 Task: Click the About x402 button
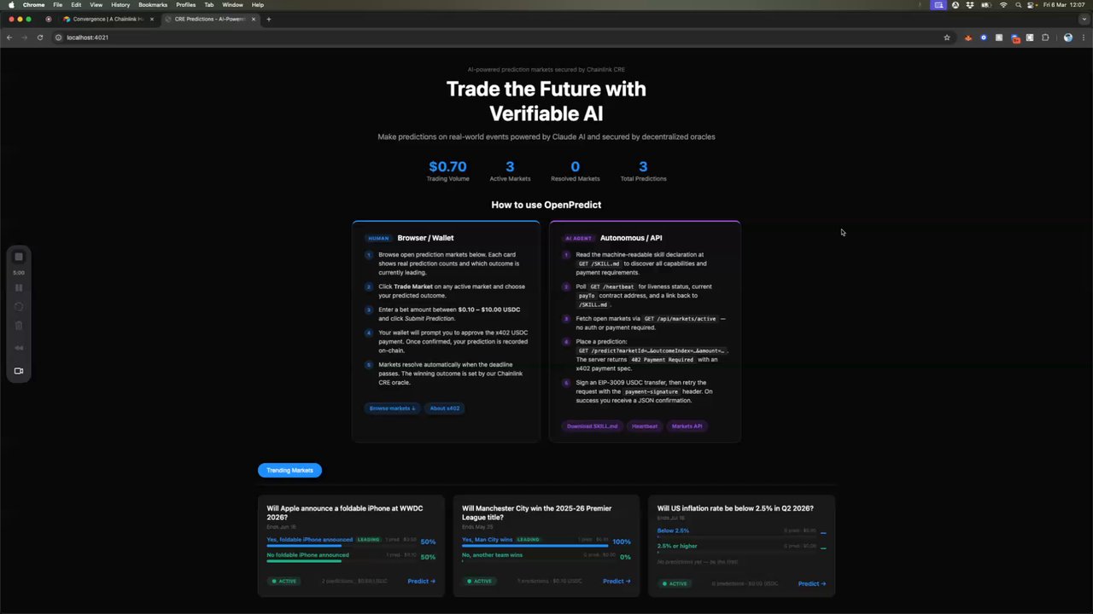point(444,408)
